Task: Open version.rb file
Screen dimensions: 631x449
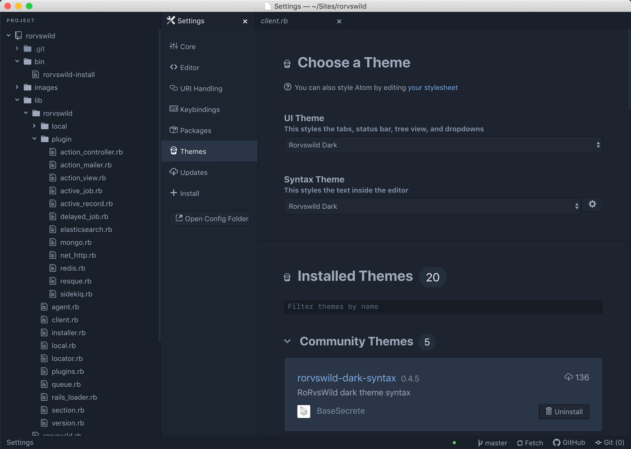Action: (x=68, y=423)
